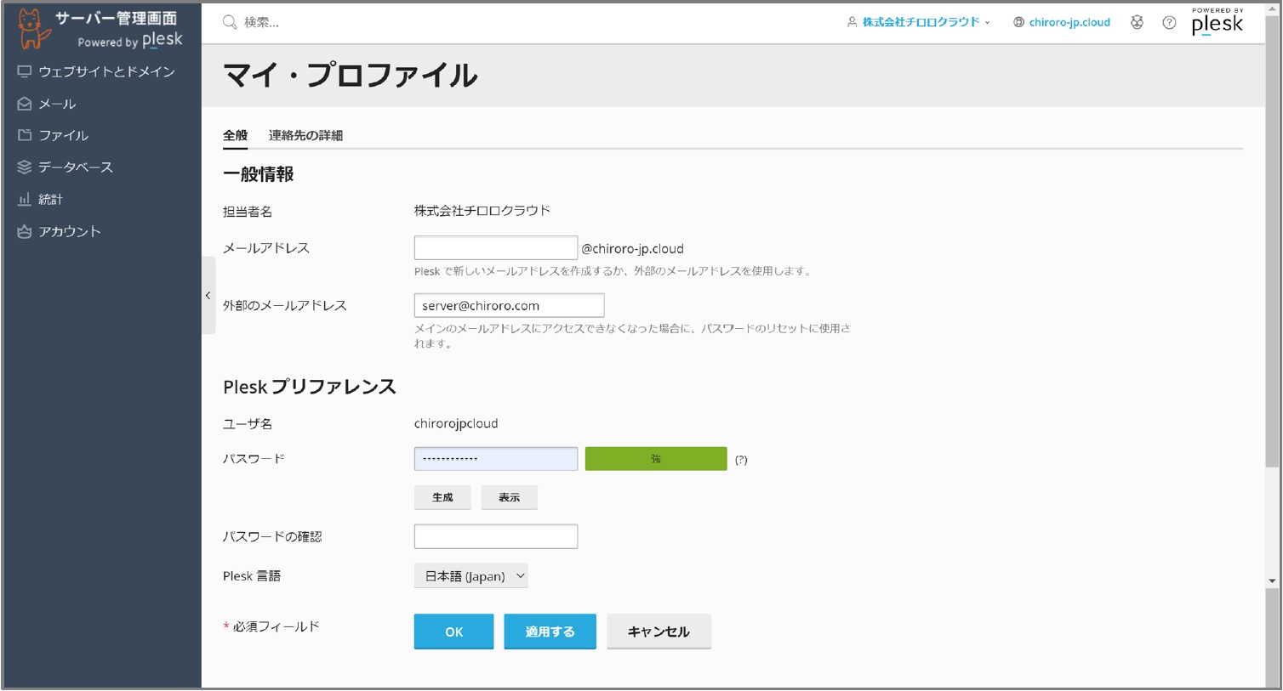The height and width of the screenshot is (691, 1283).
Task: Switch to the 連絡先の詳細 tab
Action: (x=305, y=135)
